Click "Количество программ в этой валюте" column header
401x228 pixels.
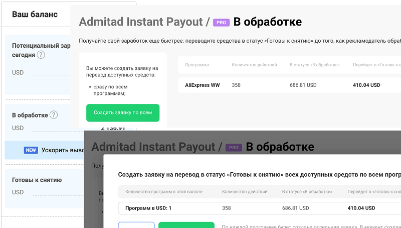164,192
